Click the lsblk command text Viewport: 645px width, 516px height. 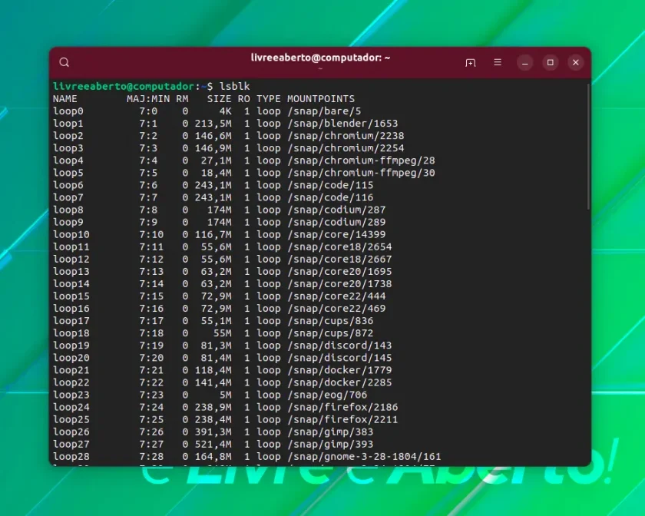(234, 86)
